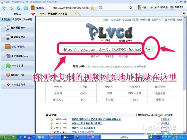This screenshot has width=187, height=140.
Task: Open 硕鼠0.4.7.8 正式版发布 link
Action: (x=83, y=128)
